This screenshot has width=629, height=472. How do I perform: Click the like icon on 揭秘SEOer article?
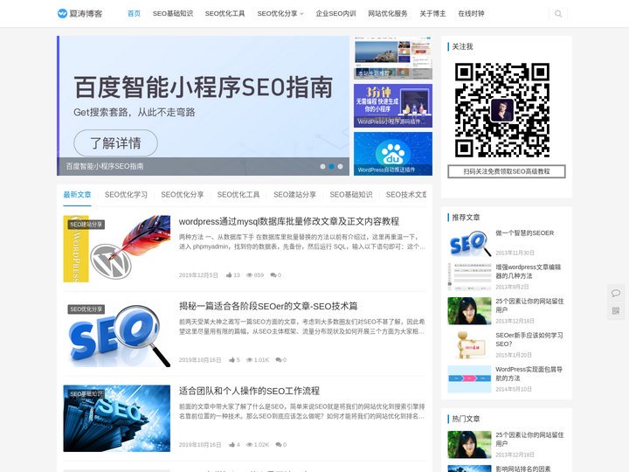pyautogui.click(x=232, y=359)
